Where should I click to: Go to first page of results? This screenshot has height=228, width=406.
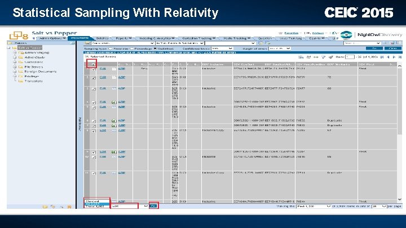point(382,57)
